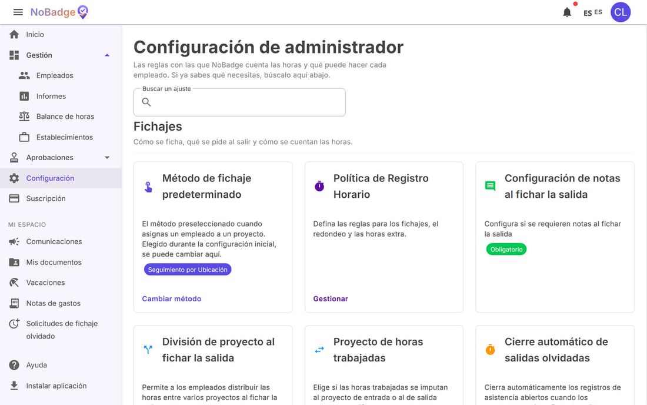The width and height of the screenshot is (647, 405).
Task: Collapse the Gestión section arrow
Action: click(x=107, y=55)
